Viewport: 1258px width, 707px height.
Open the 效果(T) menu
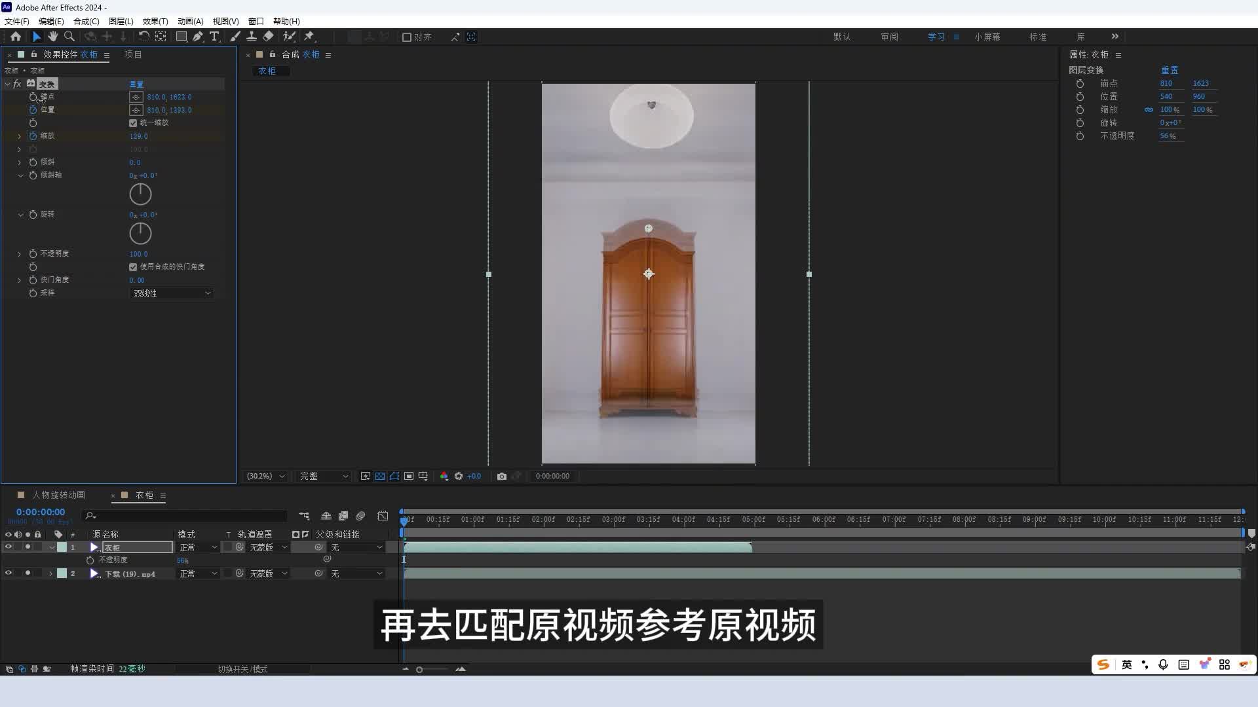point(155,21)
